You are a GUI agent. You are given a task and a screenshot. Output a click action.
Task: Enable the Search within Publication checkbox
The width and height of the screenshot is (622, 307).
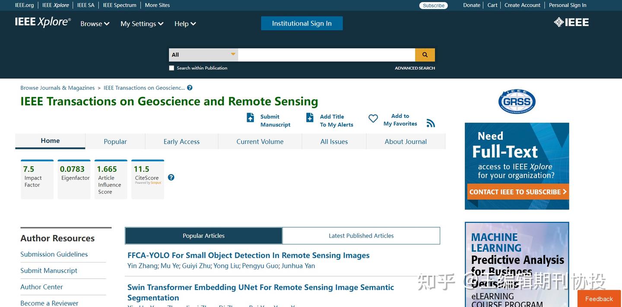[171, 68]
